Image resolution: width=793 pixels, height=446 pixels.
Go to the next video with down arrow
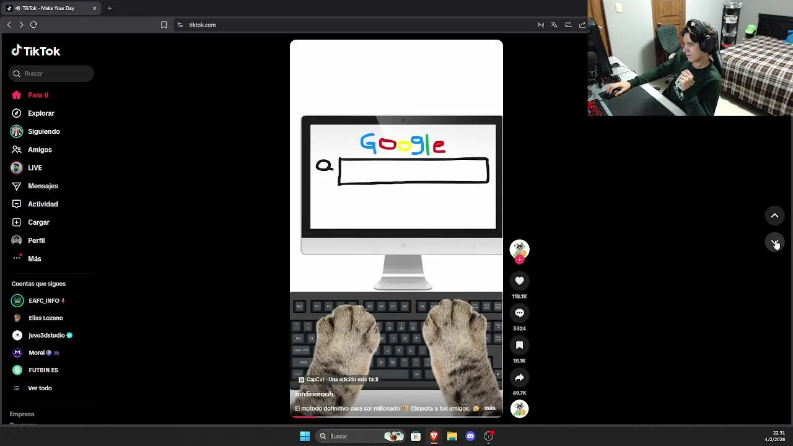coord(774,242)
